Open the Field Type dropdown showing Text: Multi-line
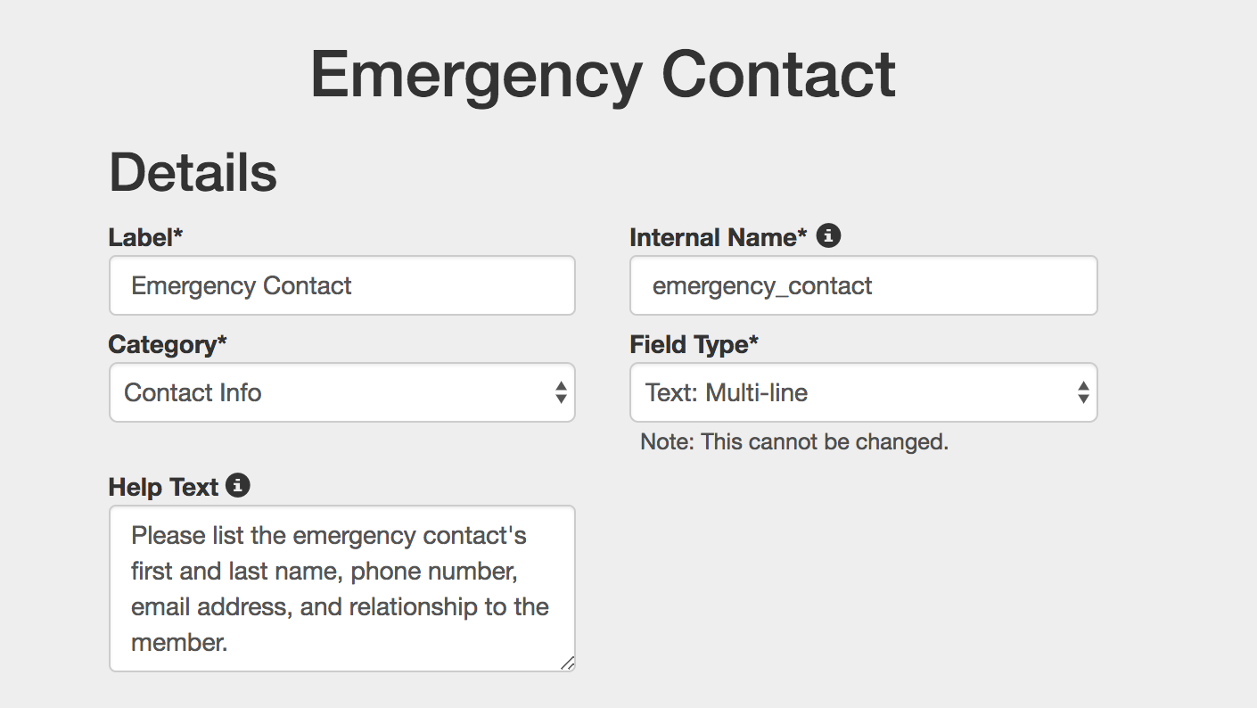 (x=864, y=392)
